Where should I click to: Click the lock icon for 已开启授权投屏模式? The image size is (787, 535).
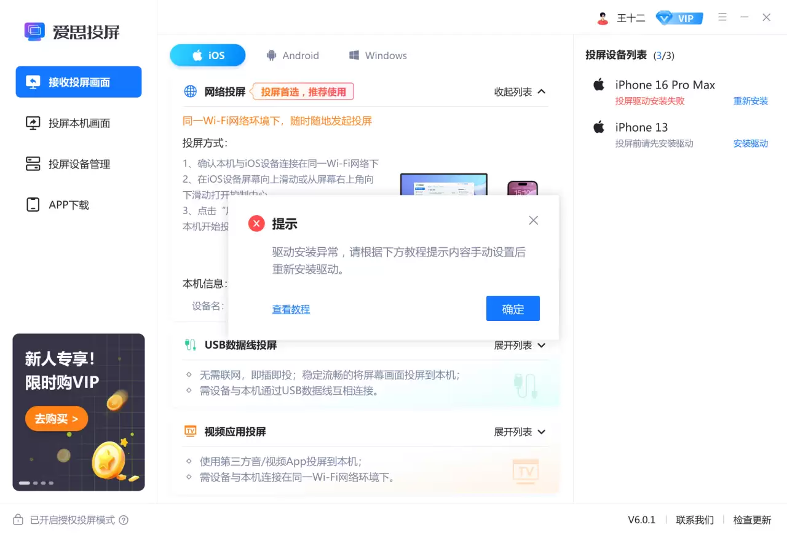[18, 520]
